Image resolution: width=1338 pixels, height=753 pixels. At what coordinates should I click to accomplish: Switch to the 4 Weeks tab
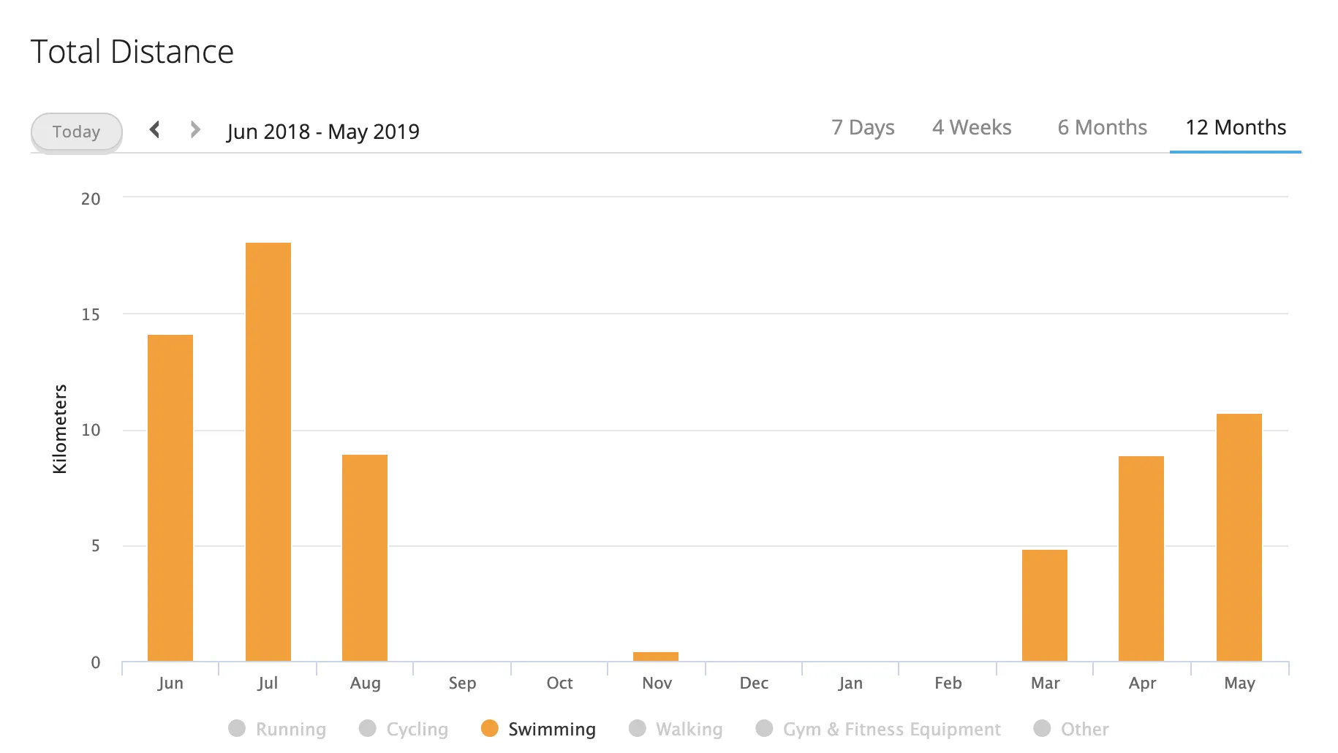(972, 128)
